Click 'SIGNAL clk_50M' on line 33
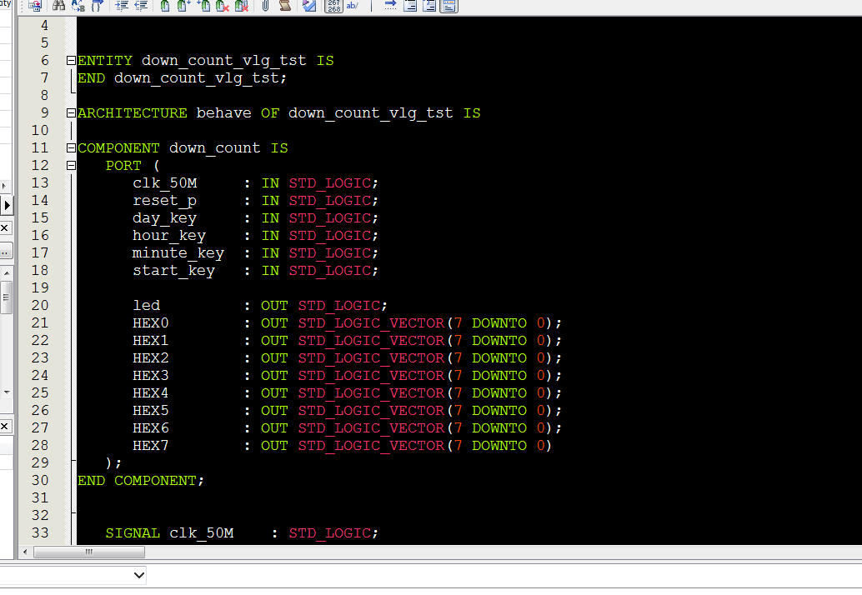862x595 pixels. (169, 533)
